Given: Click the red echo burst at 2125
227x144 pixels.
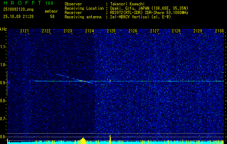Looking at the screenshot, I should [x=110, y=80].
